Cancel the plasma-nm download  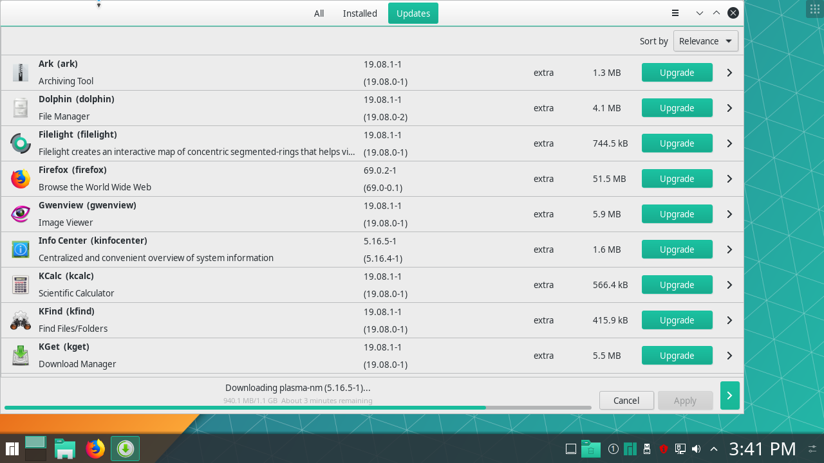click(x=626, y=400)
